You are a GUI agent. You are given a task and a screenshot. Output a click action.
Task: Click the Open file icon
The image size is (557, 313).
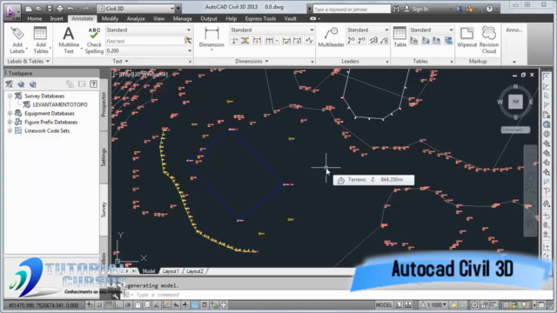[38, 9]
